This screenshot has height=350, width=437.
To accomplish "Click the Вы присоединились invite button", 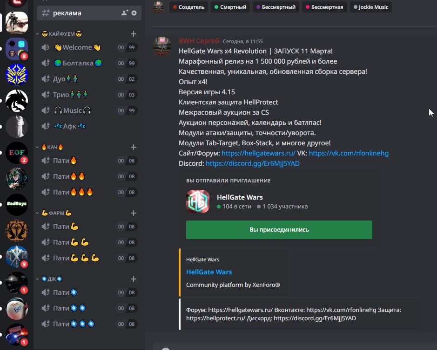I will [x=279, y=230].
